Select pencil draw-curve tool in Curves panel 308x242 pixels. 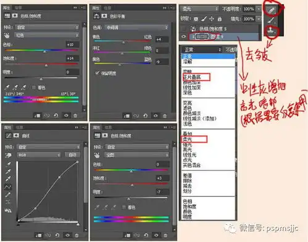[x=8, y=194]
